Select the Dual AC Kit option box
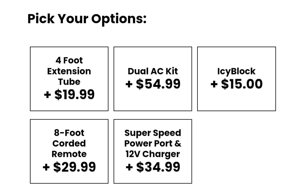Viewport: 292px width, 194px height. tap(153, 79)
